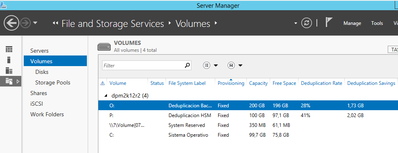Sort by Volume column header
The height and width of the screenshot is (153, 398).
[118, 83]
